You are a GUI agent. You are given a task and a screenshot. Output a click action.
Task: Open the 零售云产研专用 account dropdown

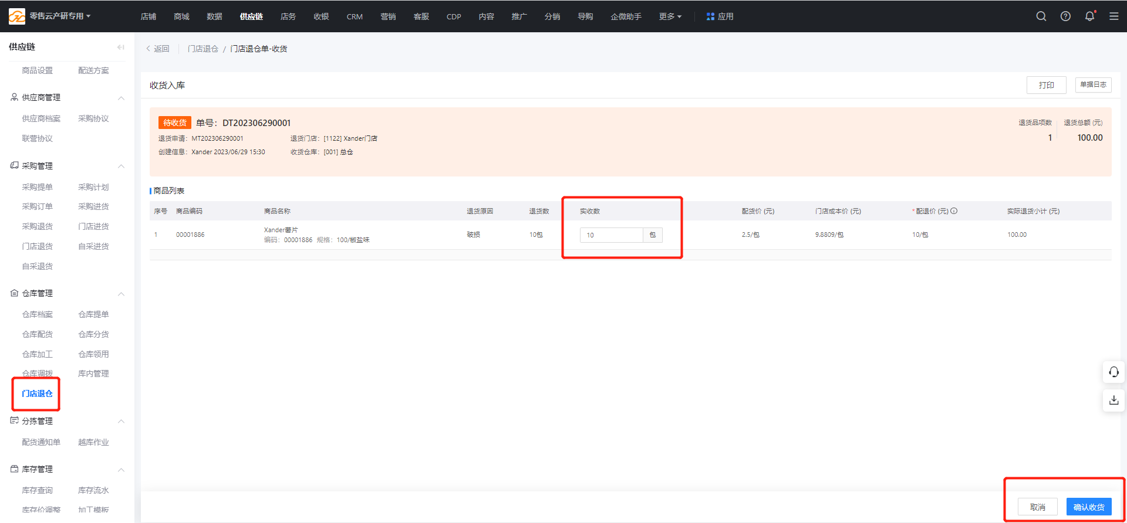(60, 16)
